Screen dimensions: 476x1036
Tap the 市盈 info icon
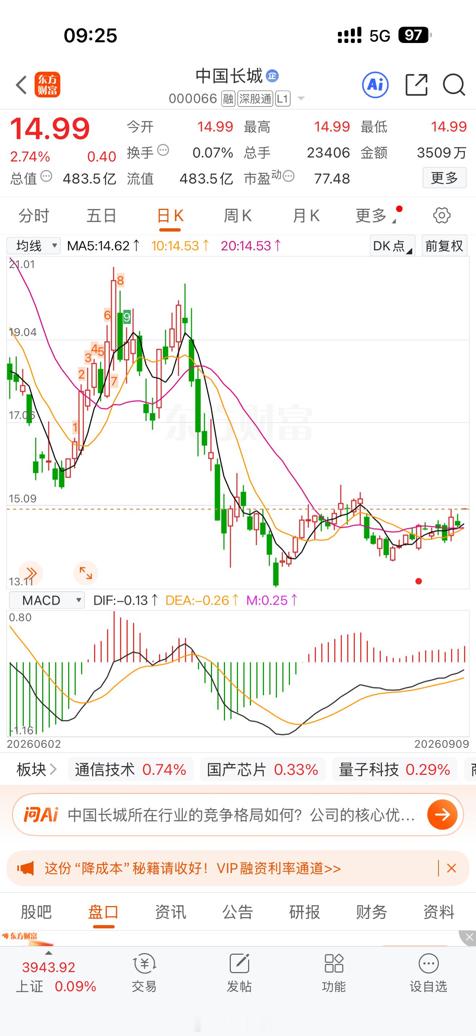click(288, 176)
